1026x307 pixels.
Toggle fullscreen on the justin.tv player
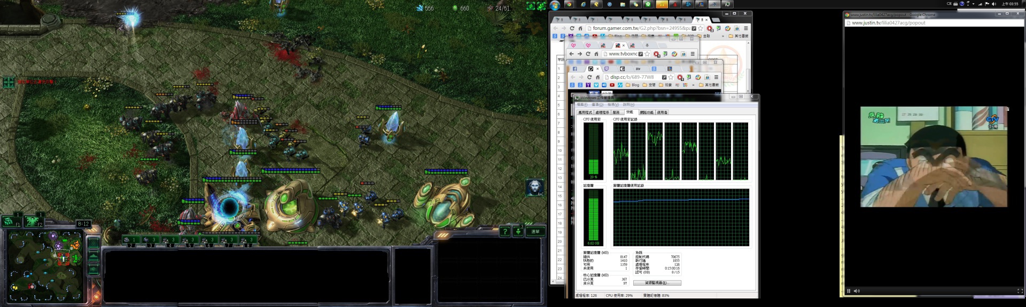coord(1020,291)
